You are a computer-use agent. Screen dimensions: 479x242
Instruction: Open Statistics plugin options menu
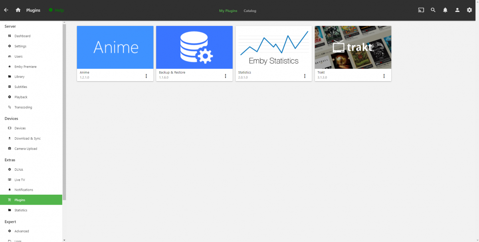pyautogui.click(x=305, y=76)
